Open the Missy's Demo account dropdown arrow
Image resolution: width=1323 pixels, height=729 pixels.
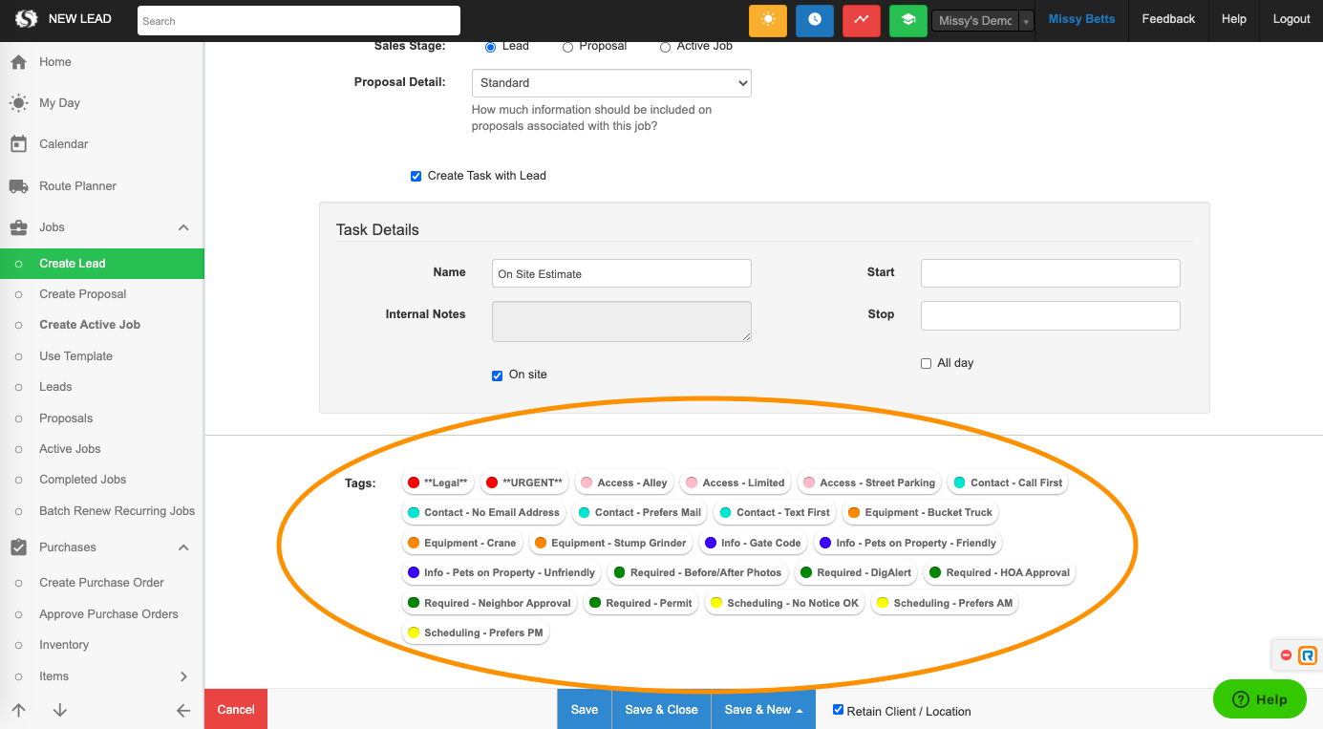[1026, 21]
